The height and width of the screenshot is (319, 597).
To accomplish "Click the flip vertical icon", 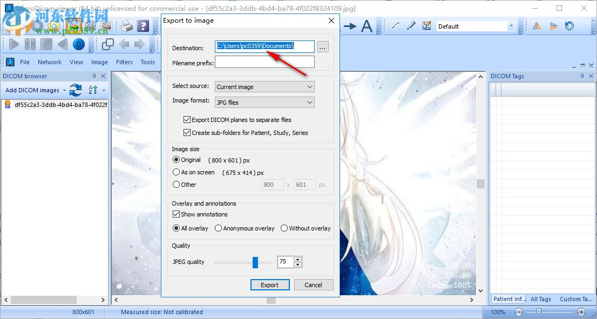I will (554, 26).
